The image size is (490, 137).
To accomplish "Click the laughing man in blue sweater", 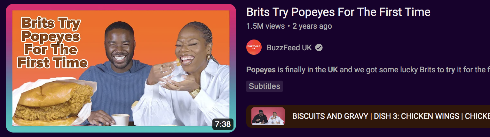I will [120, 73].
